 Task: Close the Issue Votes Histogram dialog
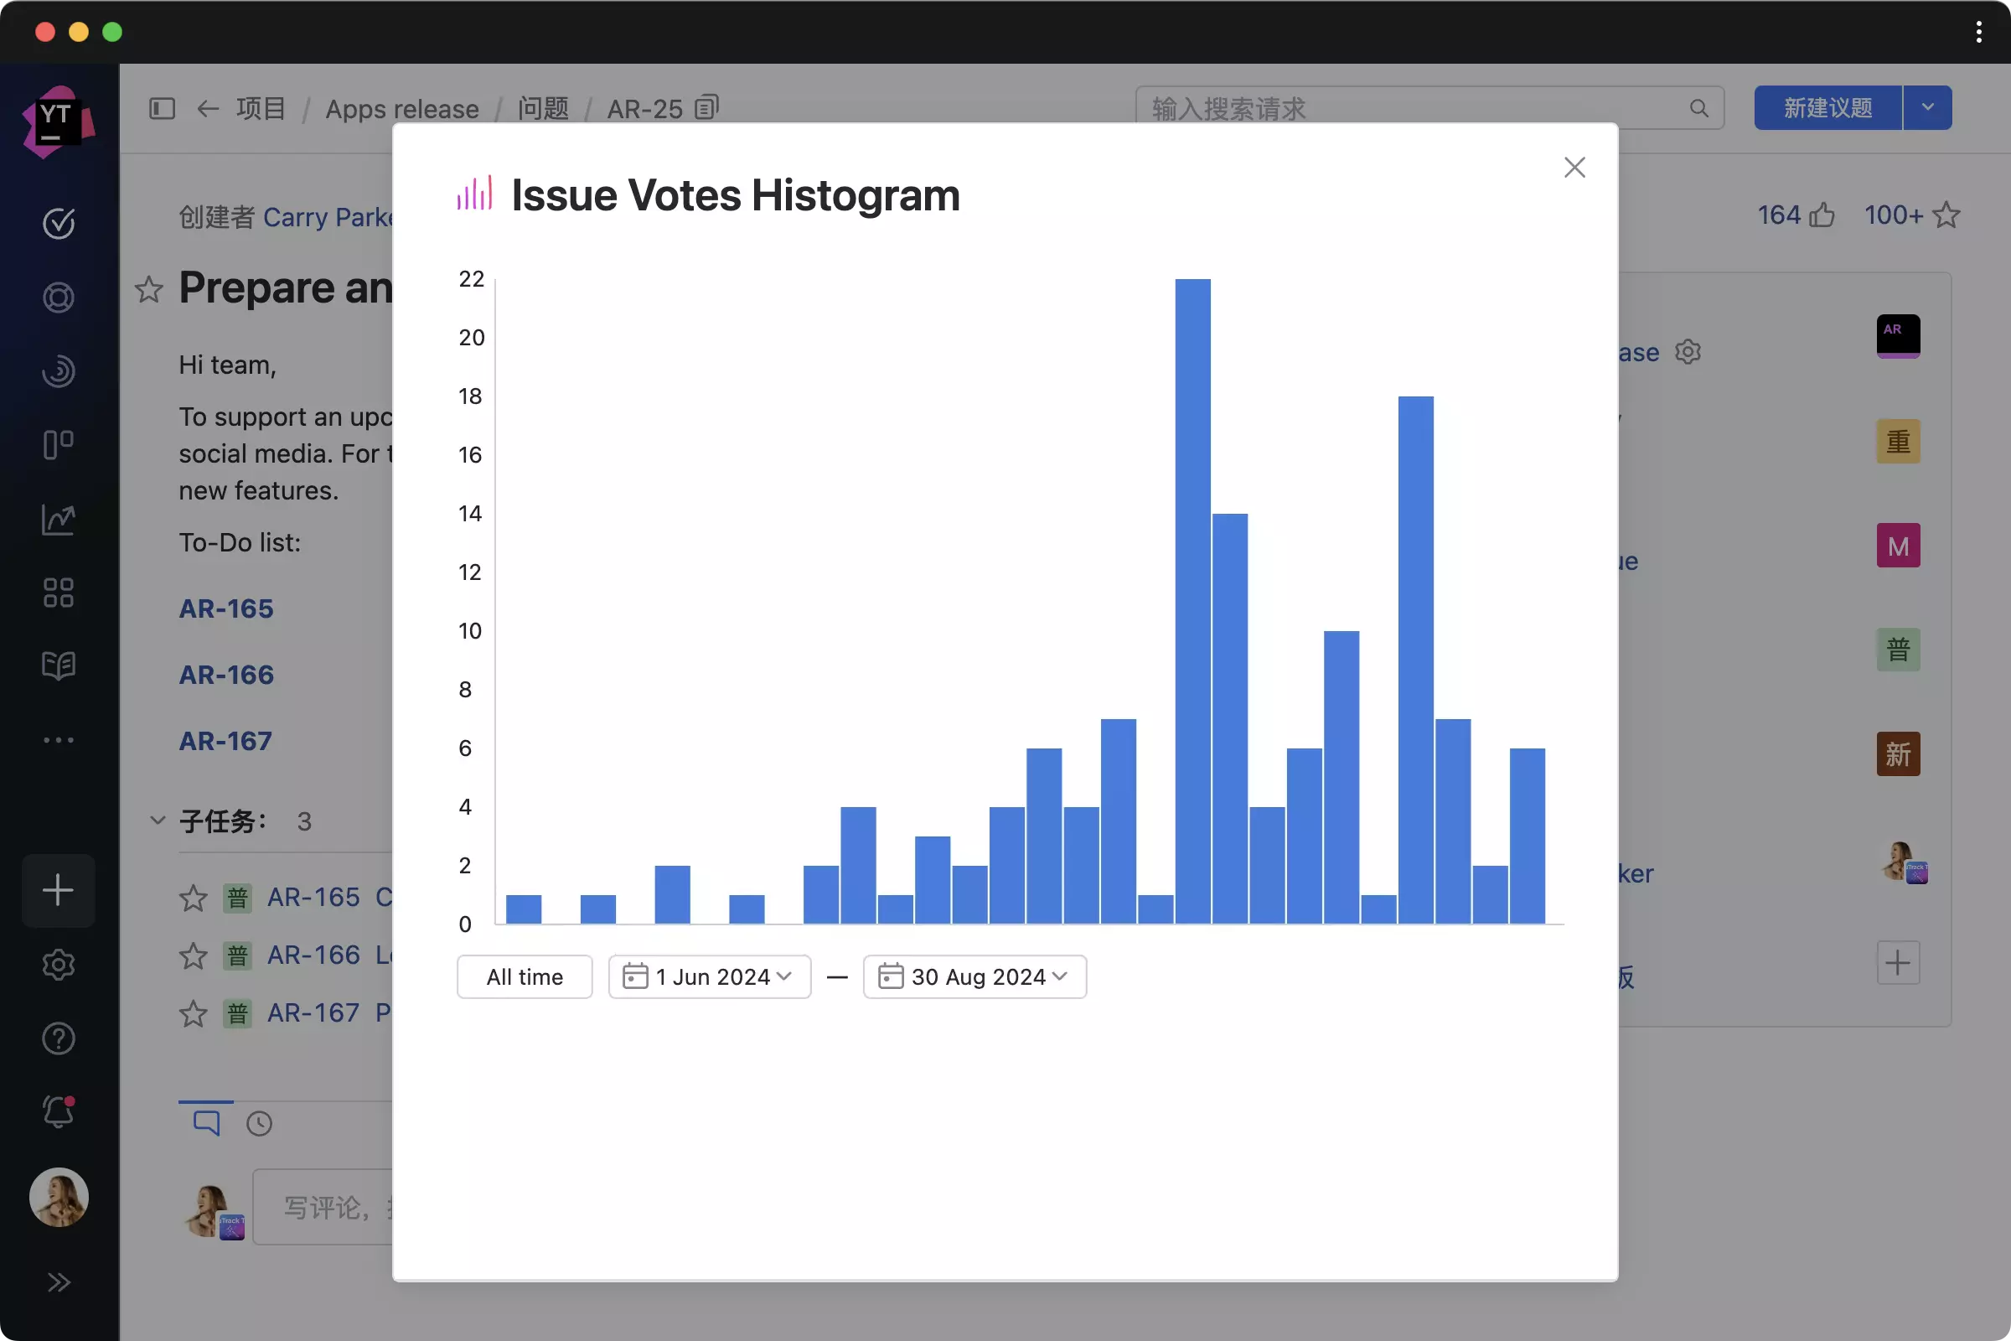pyautogui.click(x=1574, y=168)
